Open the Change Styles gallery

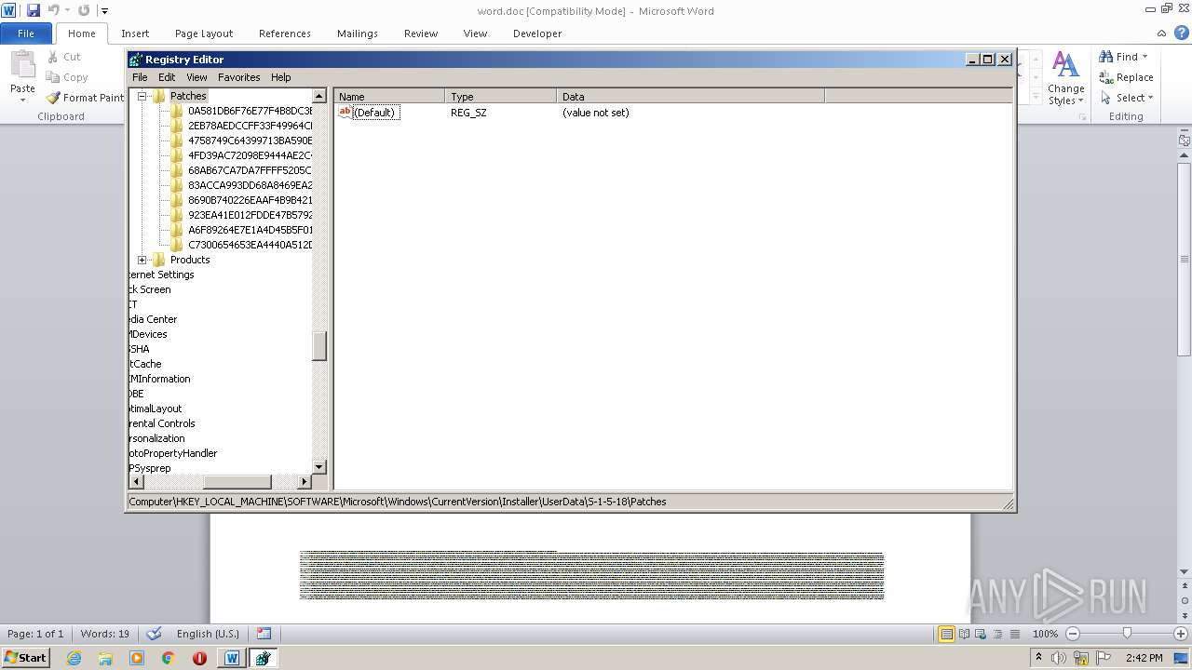click(1065, 78)
